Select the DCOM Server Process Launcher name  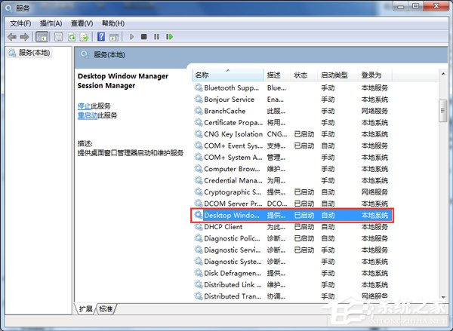coord(233,203)
